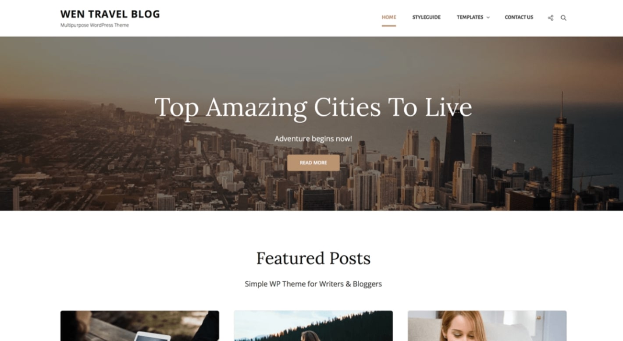Open the Styleguide menu item
This screenshot has height=341, width=623.
click(426, 18)
